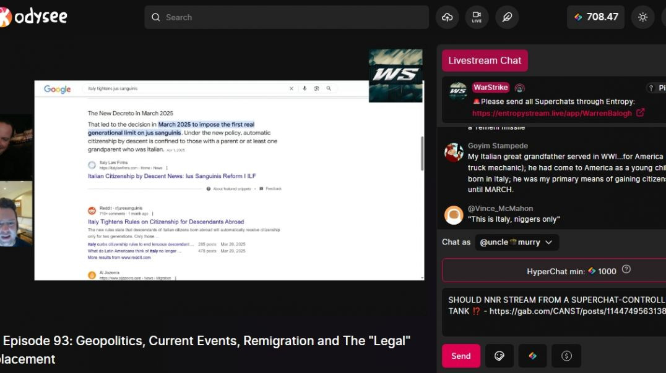Screen dimensions: 666x373
Task: Click the WarStrike username badge
Action: [x=491, y=87]
